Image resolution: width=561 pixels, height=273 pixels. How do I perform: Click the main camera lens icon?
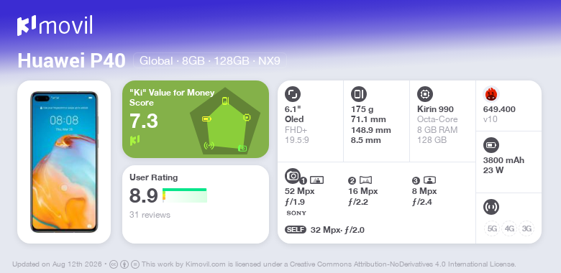point(292,175)
